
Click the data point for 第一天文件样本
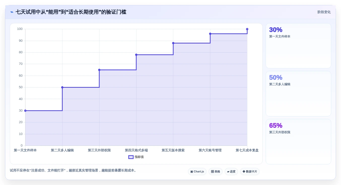25,111
